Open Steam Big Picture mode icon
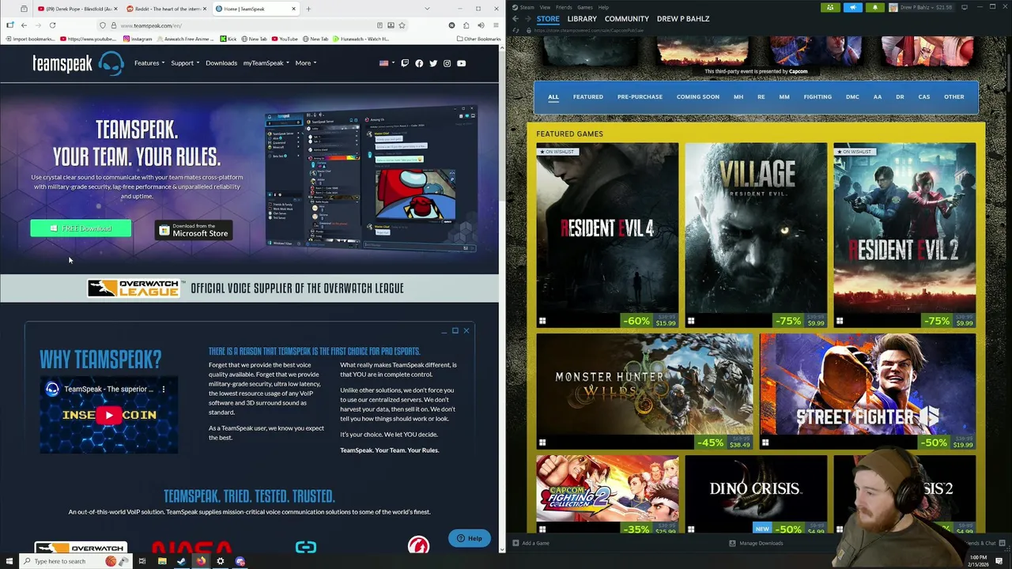Screen dimensions: 1012x569 pos(964,7)
